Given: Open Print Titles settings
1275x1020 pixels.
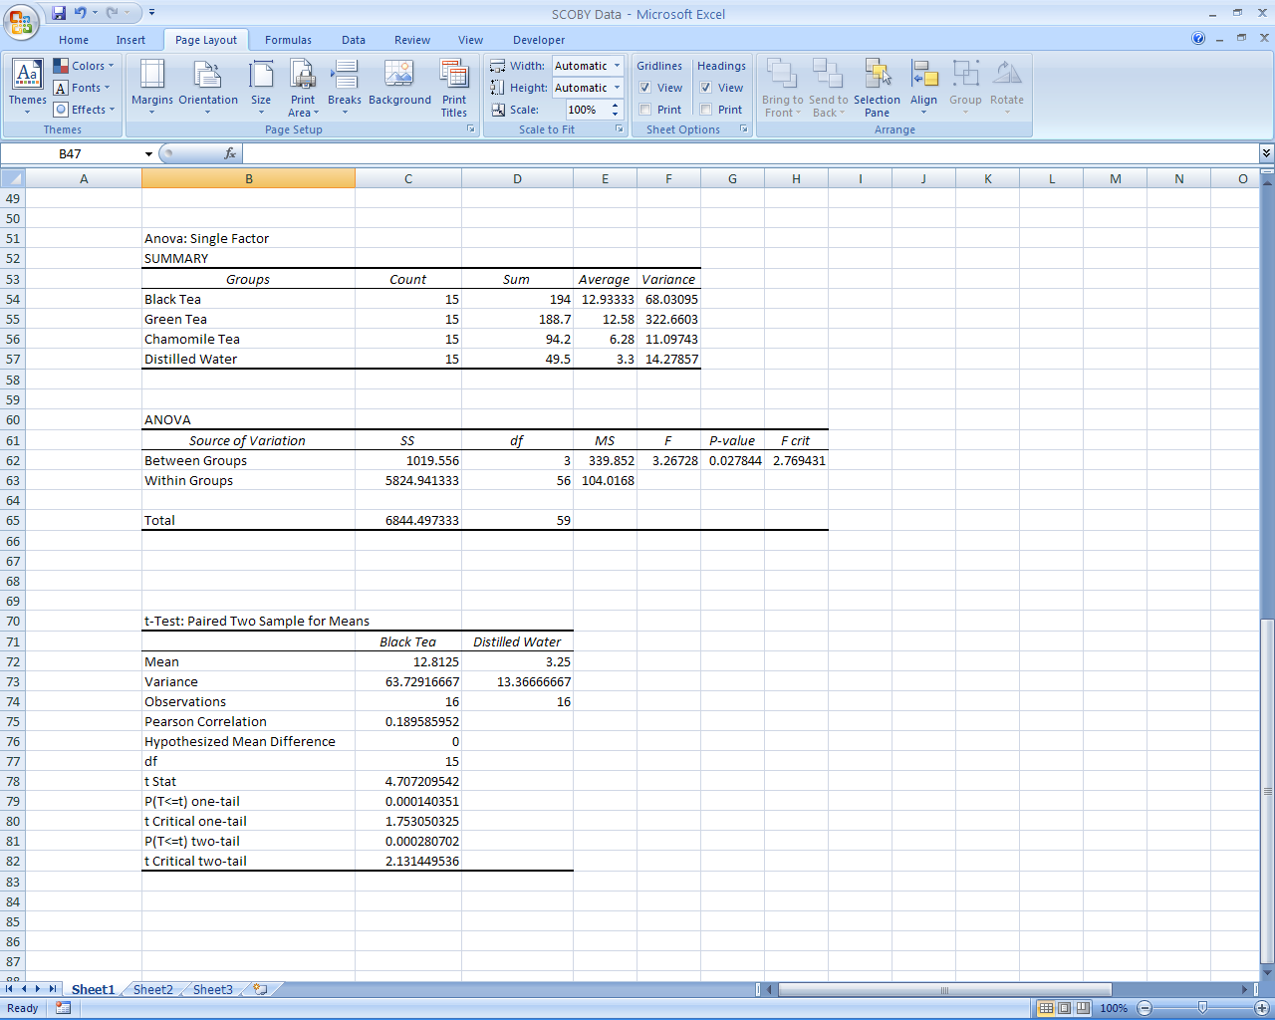Looking at the screenshot, I should pos(454,86).
